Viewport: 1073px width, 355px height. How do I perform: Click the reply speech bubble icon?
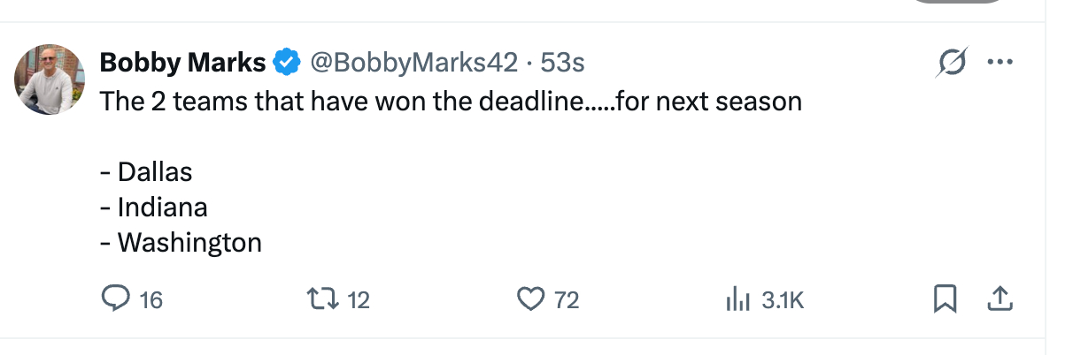[116, 300]
